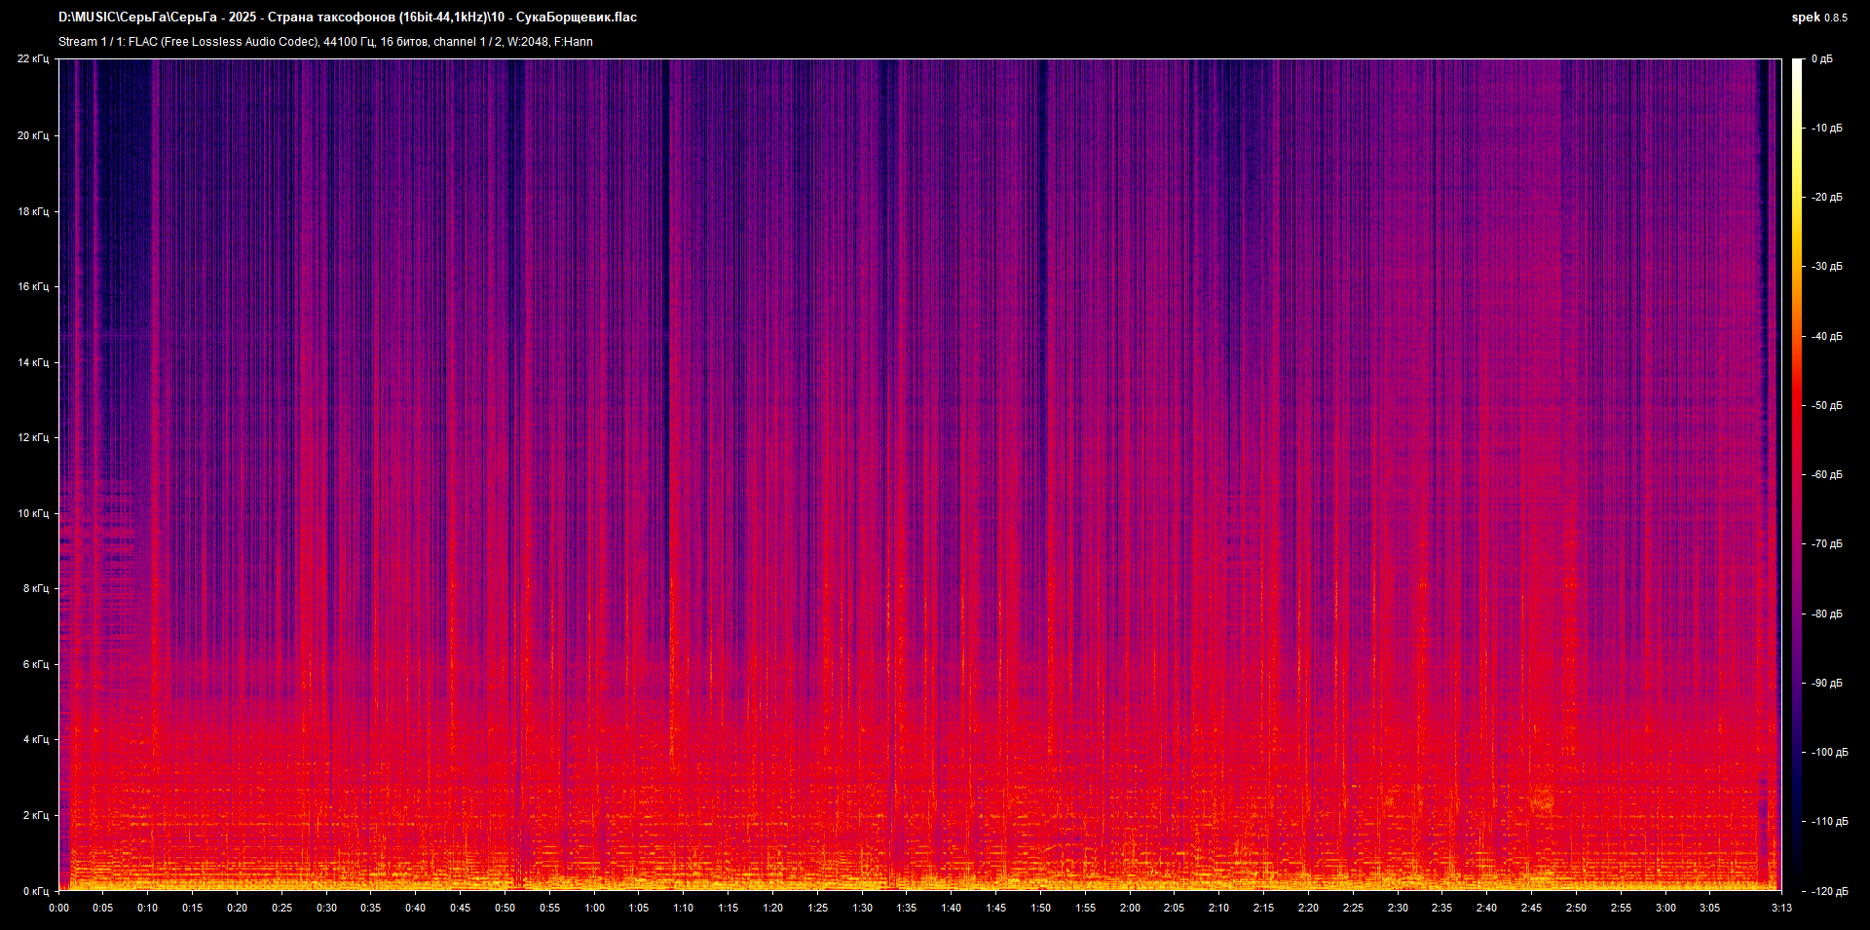1870x930 pixels.
Task: Click the 1:20 time marker
Action: point(772,909)
